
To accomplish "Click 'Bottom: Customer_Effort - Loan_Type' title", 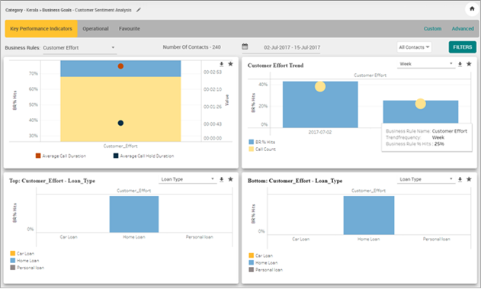I will tap(295, 181).
